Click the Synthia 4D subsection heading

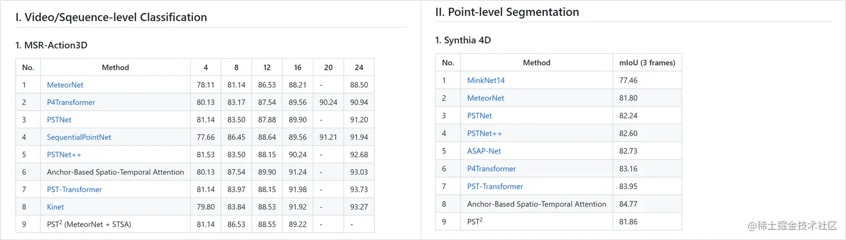tap(463, 40)
